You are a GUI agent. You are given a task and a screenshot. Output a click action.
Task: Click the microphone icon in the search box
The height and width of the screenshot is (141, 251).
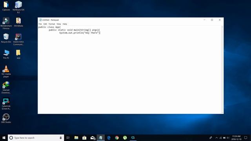click(x=61, y=137)
